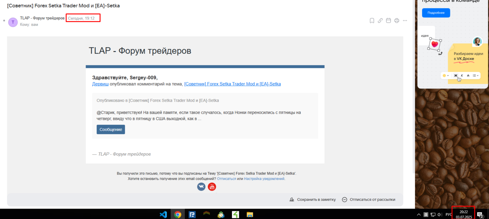Image resolution: width=489 pixels, height=219 pixels.
Task: Click the small 'a' tray icon
Action: pyautogui.click(x=426, y=214)
